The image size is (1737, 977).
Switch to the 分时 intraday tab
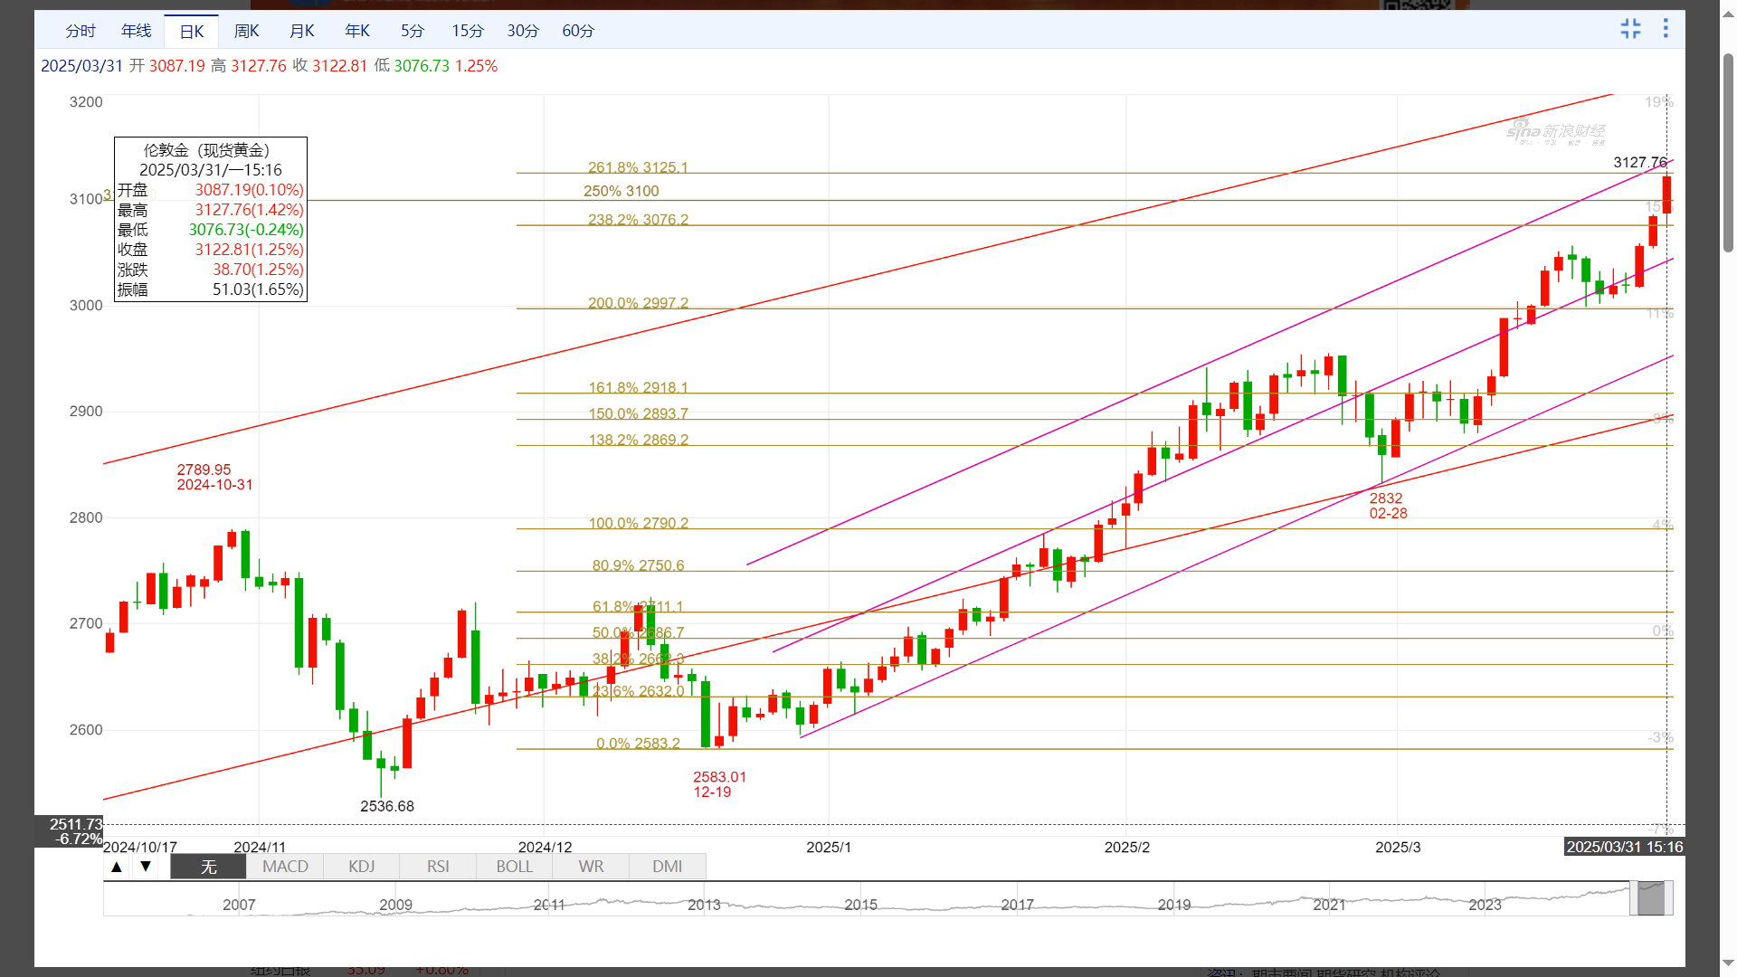click(x=81, y=31)
